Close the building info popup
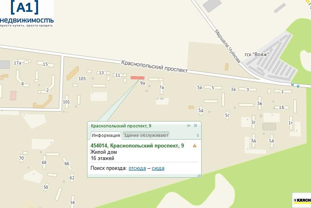The width and height of the screenshot is (311, 208). click(196, 126)
